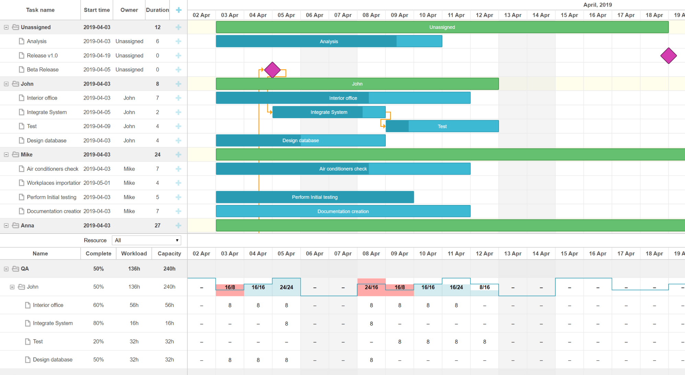The image size is (685, 375).
Task: Collapse the John group in the task grid
Action: pyautogui.click(x=6, y=84)
